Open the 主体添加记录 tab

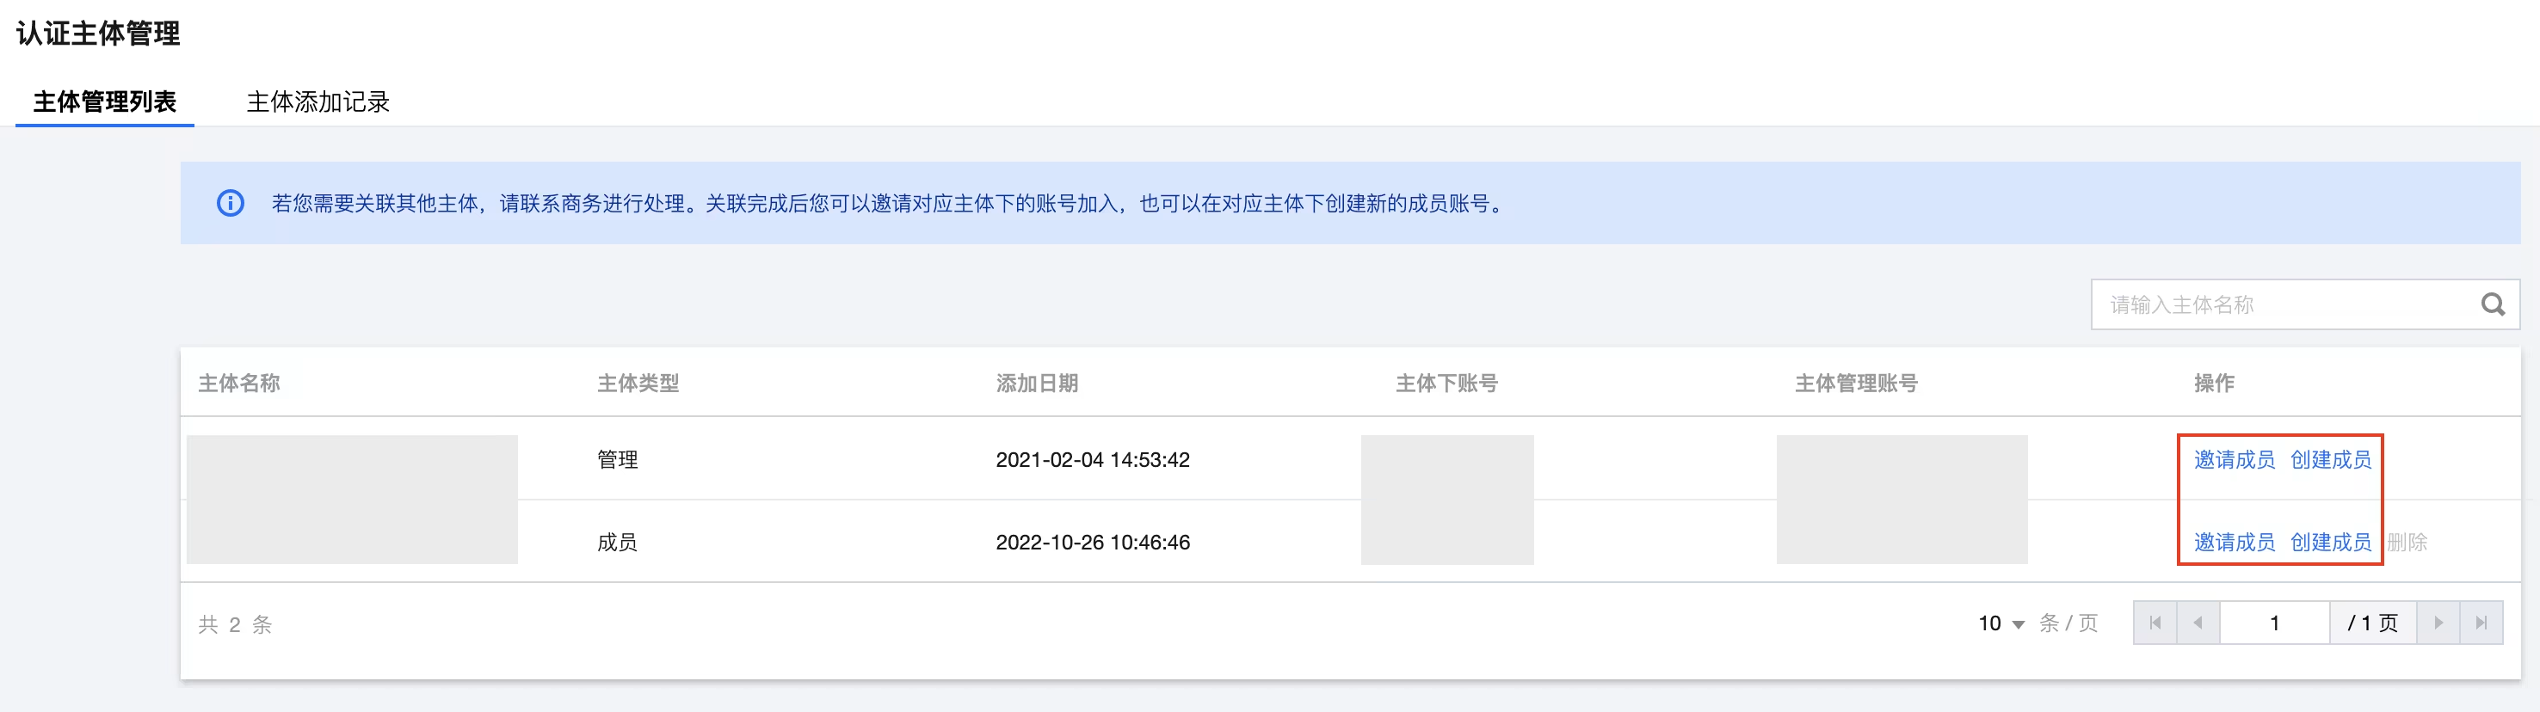click(317, 101)
